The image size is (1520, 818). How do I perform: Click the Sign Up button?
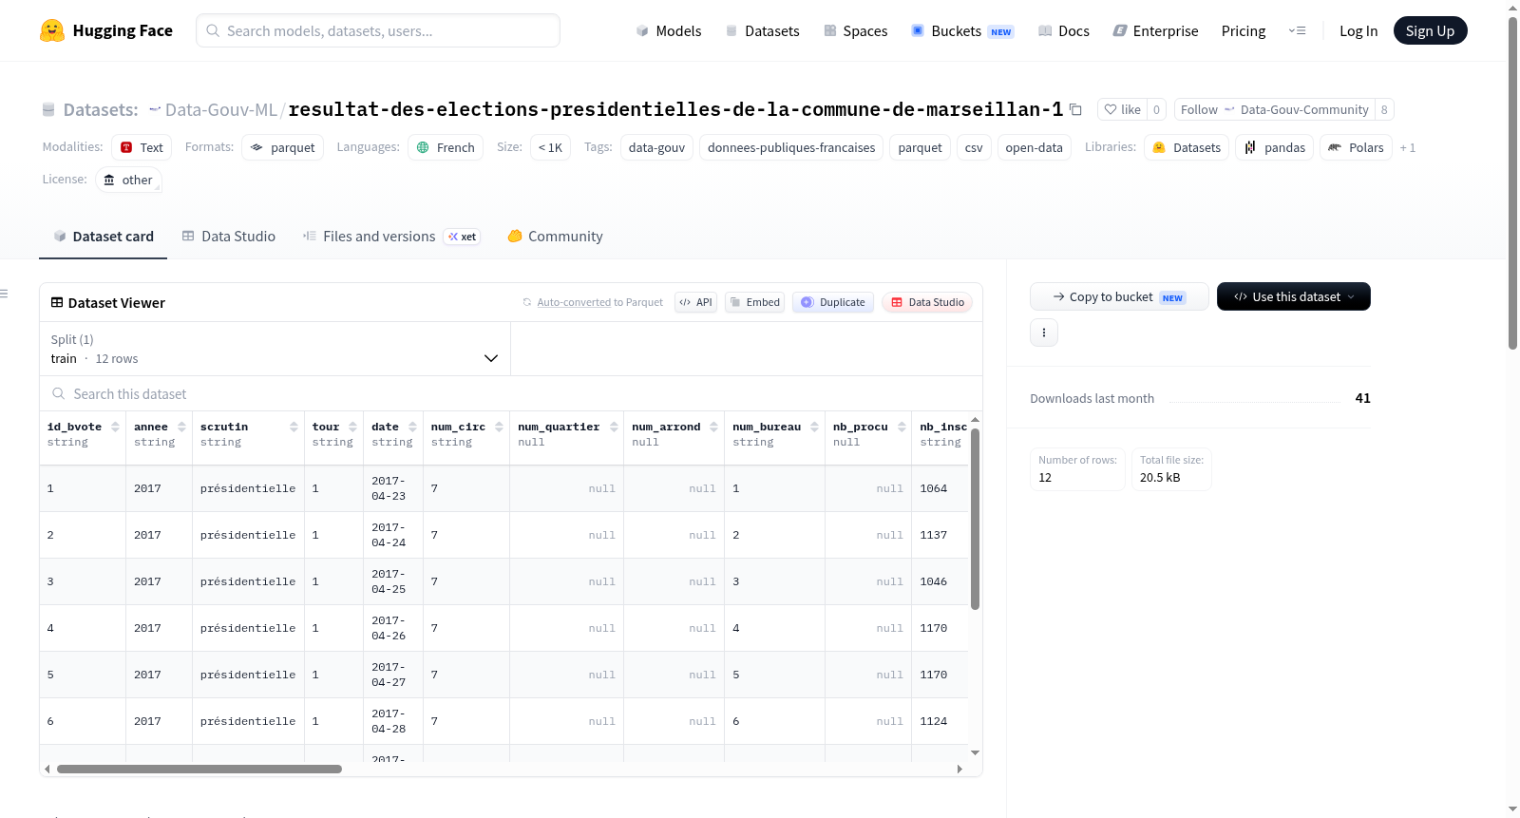point(1430,30)
